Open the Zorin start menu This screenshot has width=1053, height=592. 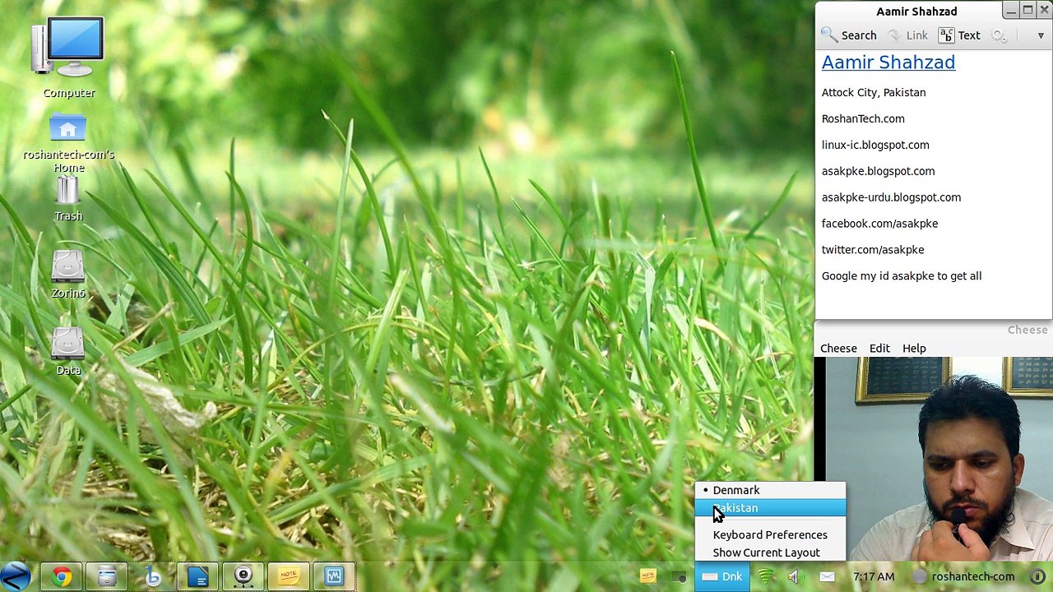pyautogui.click(x=15, y=576)
